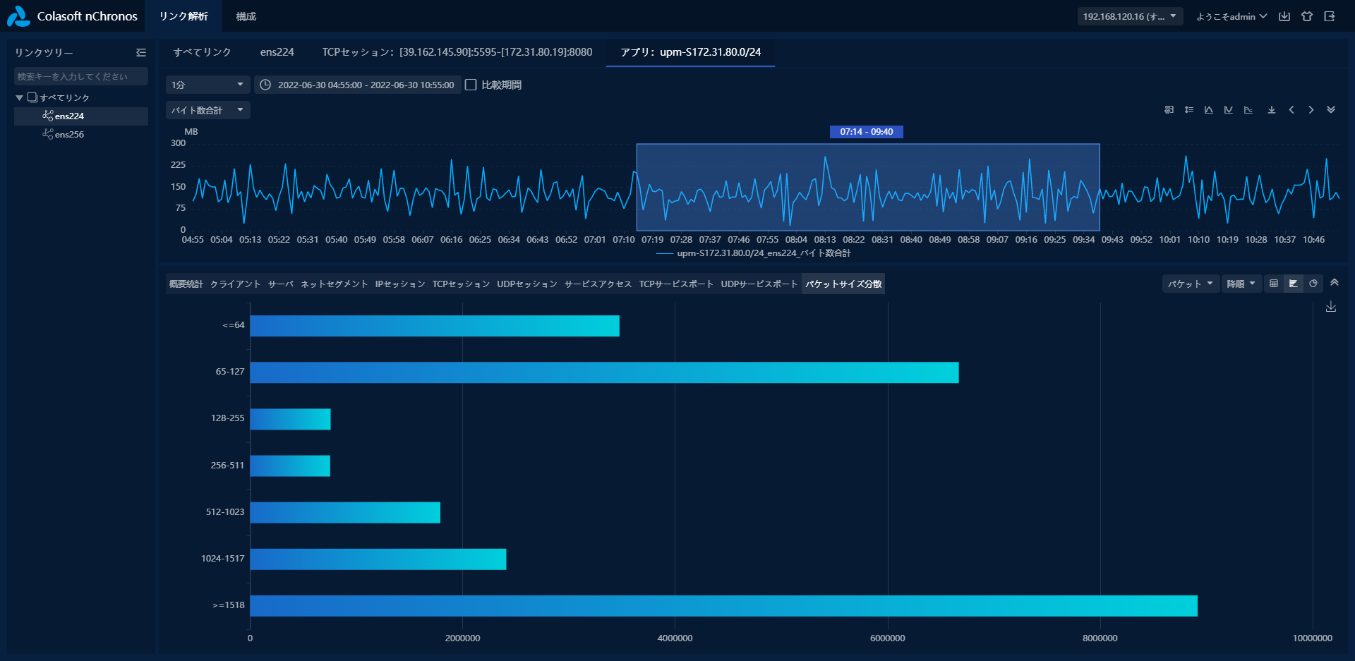
Task: Switch to the TCPセッション analysis tab
Action: (x=461, y=284)
